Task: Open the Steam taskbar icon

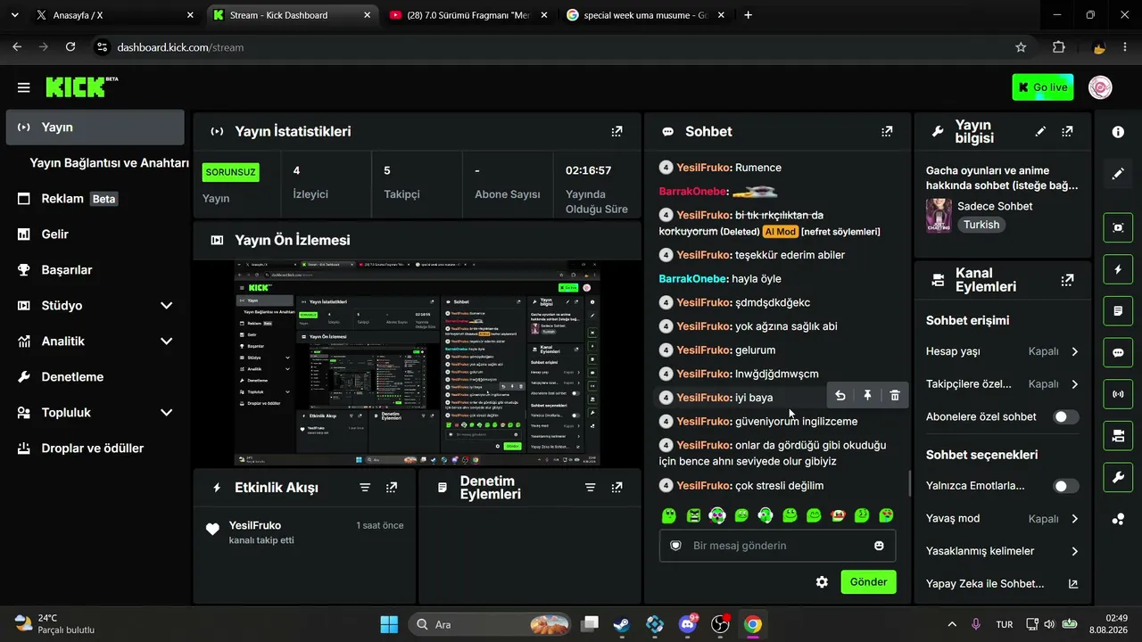Action: [x=622, y=624]
